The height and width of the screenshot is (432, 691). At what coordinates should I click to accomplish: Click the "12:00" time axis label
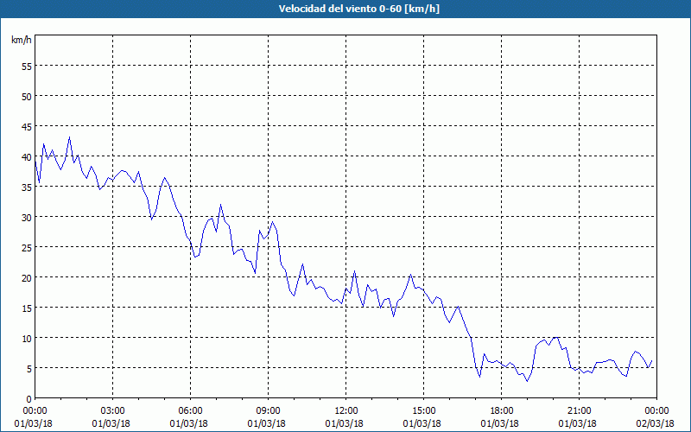click(346, 411)
